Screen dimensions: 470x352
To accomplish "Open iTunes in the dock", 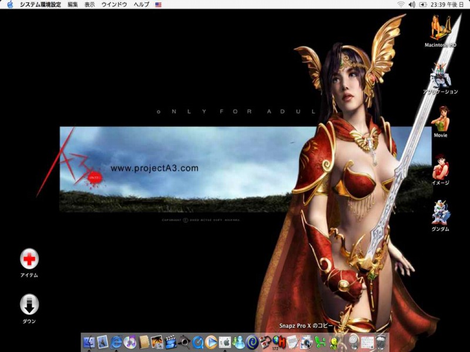I will 130,342.
